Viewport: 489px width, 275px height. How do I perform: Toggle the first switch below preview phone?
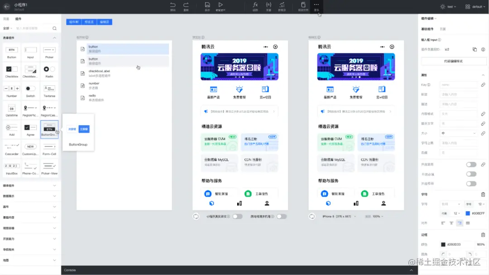[x=237, y=217]
